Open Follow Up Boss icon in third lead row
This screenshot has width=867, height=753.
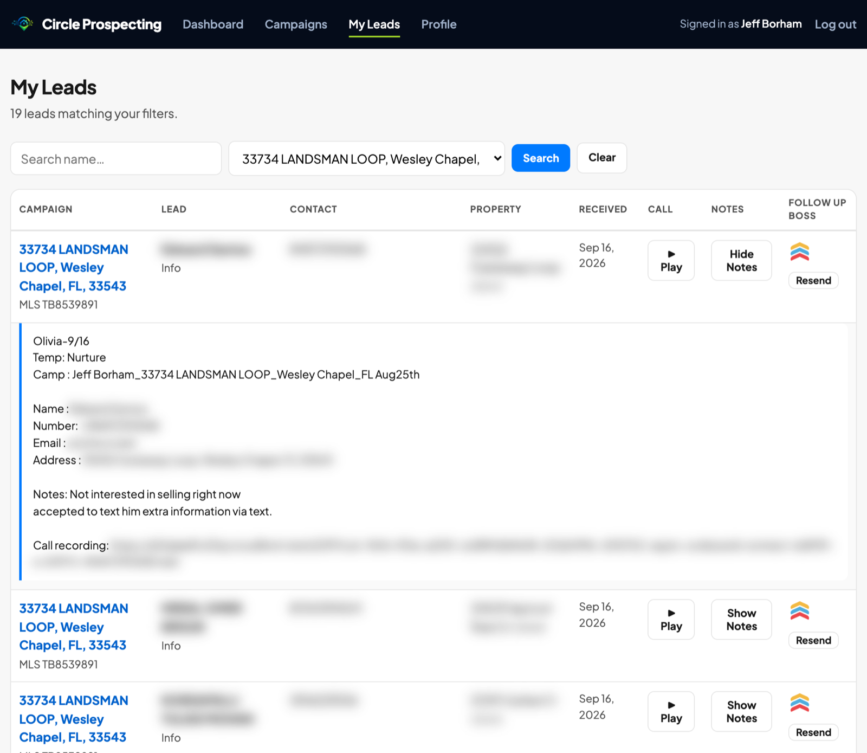[799, 703]
